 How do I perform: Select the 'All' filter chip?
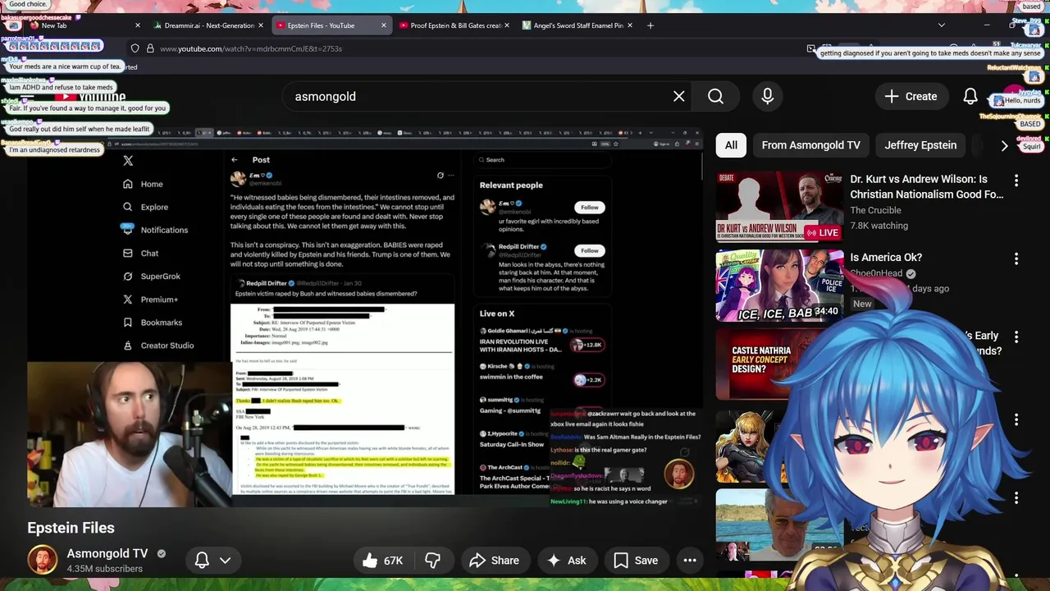coord(731,145)
